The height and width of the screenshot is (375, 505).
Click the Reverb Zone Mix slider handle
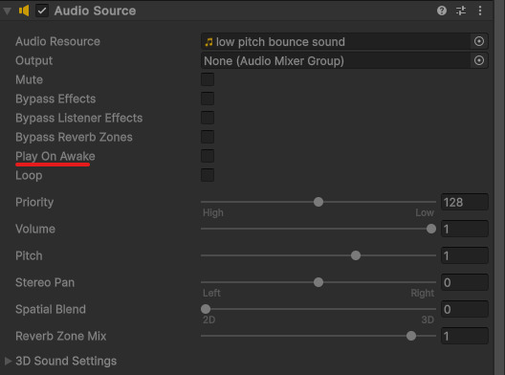tap(411, 336)
